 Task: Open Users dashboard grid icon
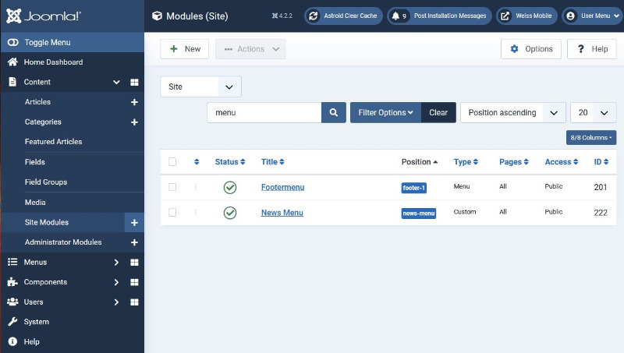coord(134,302)
